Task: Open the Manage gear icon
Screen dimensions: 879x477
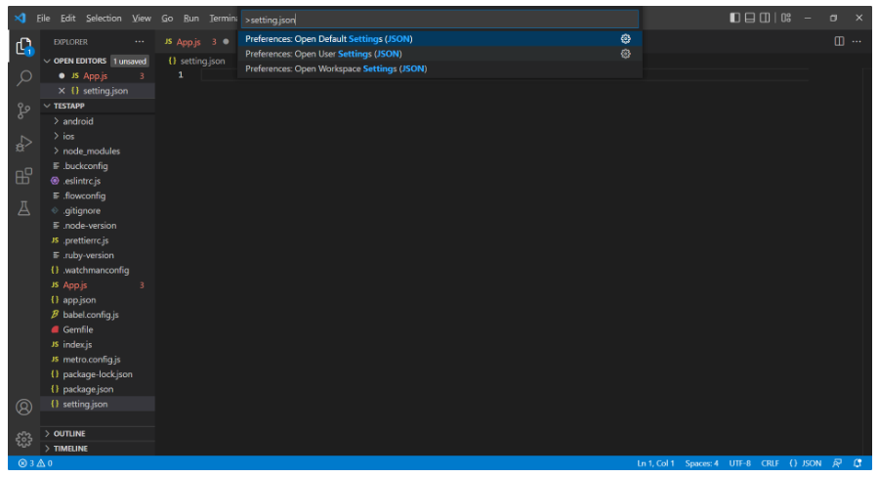Action: (23, 440)
